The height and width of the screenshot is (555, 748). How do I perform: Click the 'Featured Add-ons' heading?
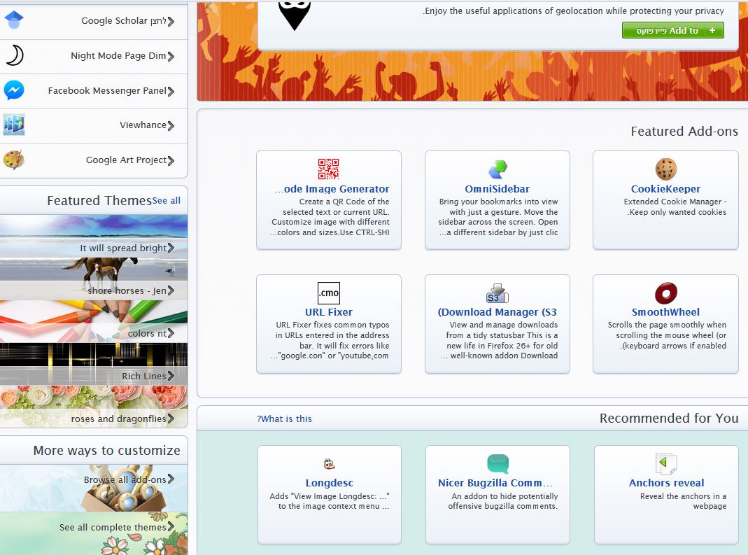click(684, 132)
